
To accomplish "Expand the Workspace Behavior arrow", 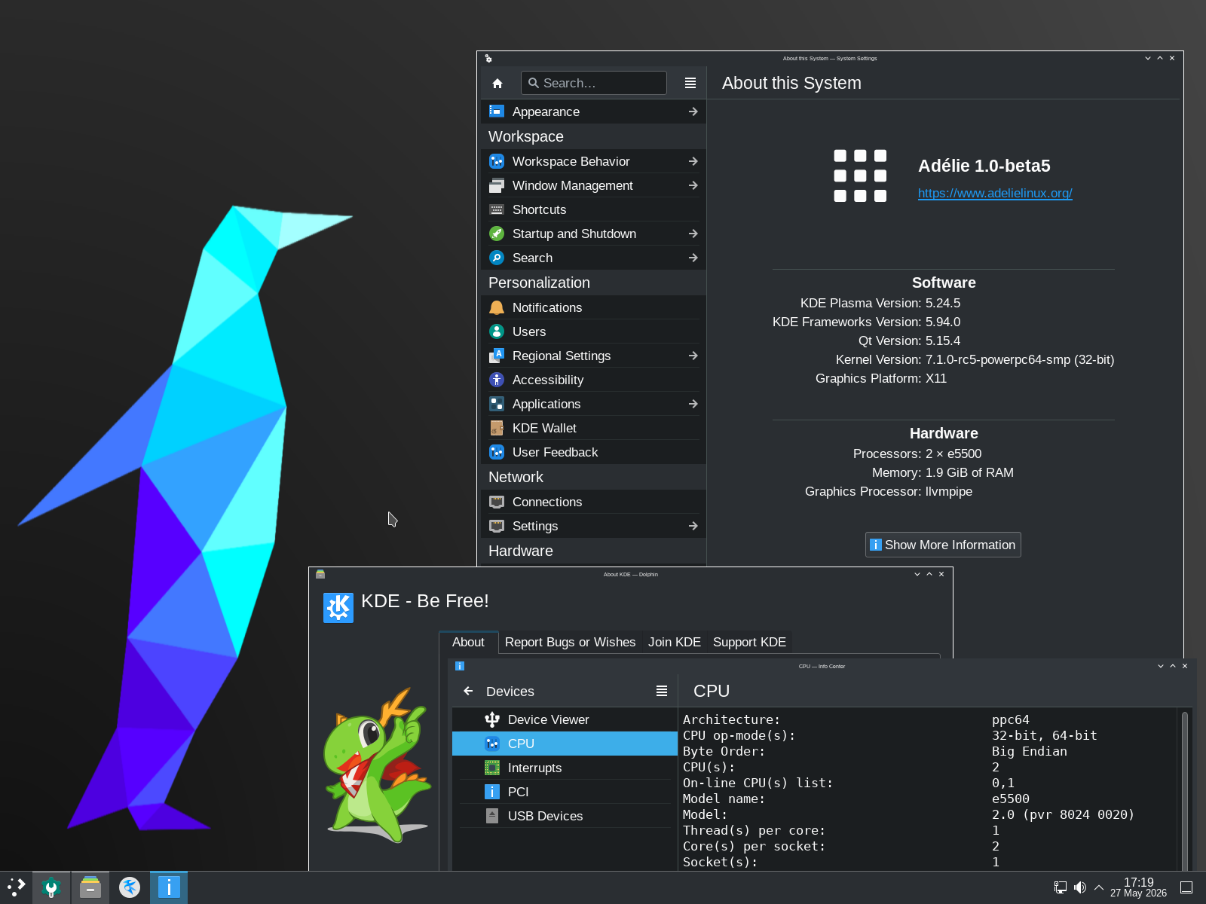I will pyautogui.click(x=693, y=161).
